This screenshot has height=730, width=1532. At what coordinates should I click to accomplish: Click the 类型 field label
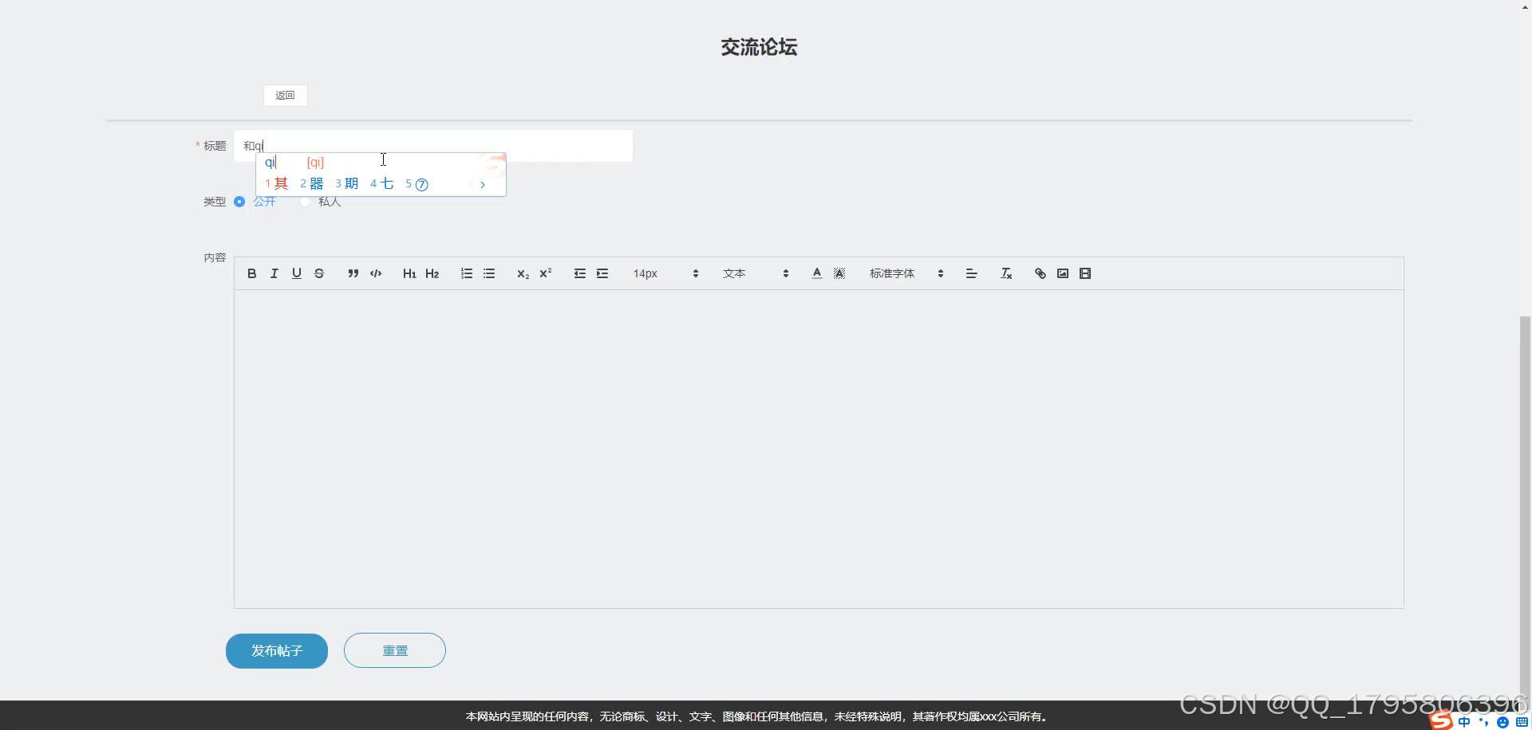[x=215, y=202]
